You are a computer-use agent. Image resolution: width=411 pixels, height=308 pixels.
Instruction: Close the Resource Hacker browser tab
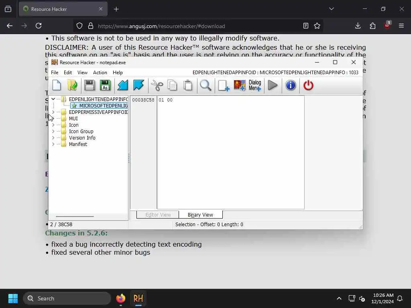click(101, 9)
